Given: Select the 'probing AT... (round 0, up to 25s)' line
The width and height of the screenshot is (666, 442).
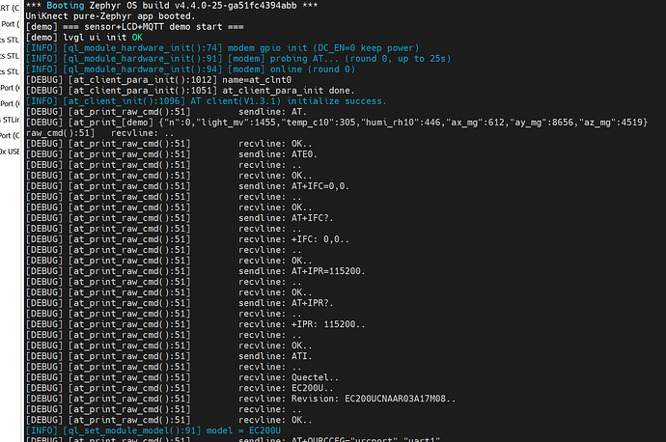Looking at the screenshot, I should click(x=238, y=59).
